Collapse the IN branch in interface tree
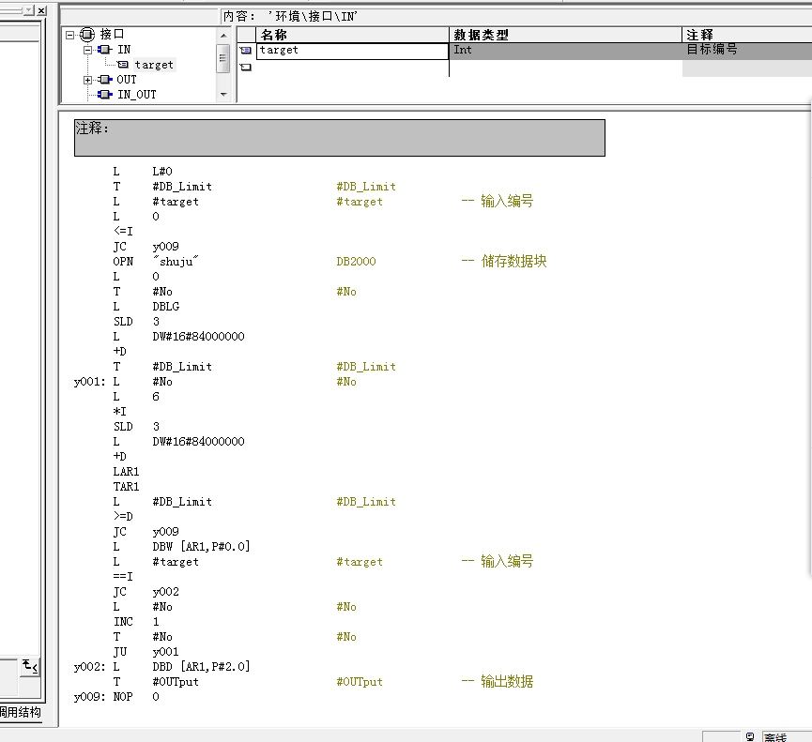 (x=88, y=51)
